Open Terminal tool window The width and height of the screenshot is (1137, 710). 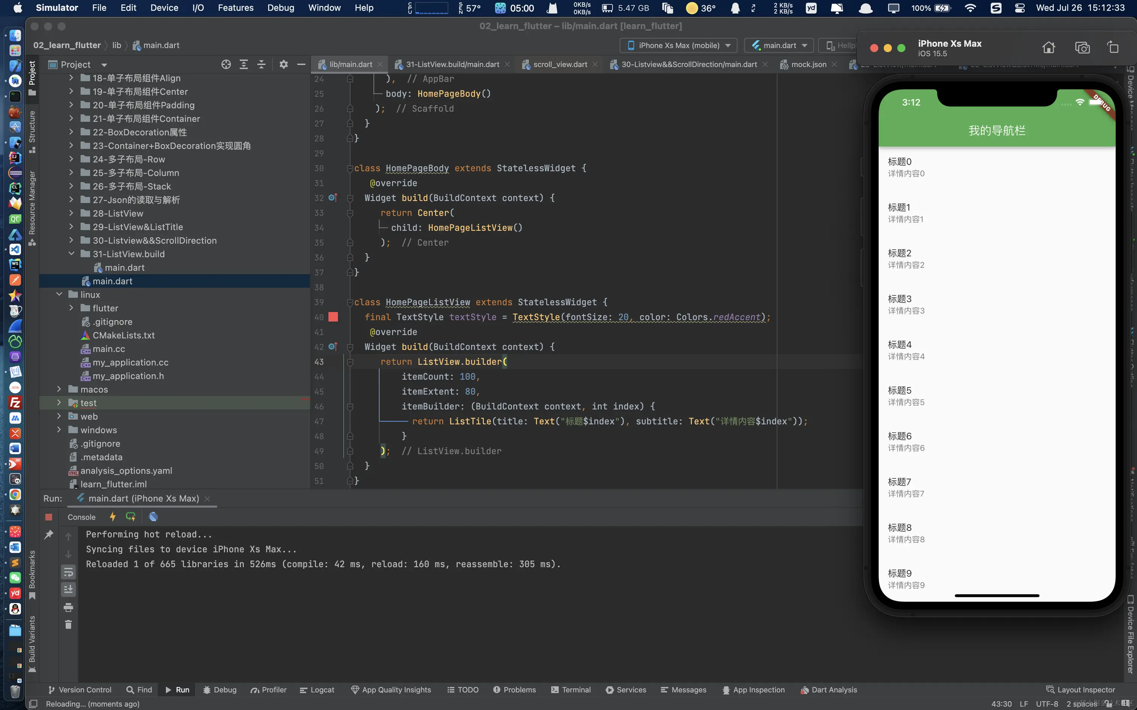tap(571, 690)
